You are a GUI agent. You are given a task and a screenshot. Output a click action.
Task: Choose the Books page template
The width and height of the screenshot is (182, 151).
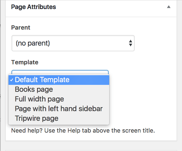34,89
